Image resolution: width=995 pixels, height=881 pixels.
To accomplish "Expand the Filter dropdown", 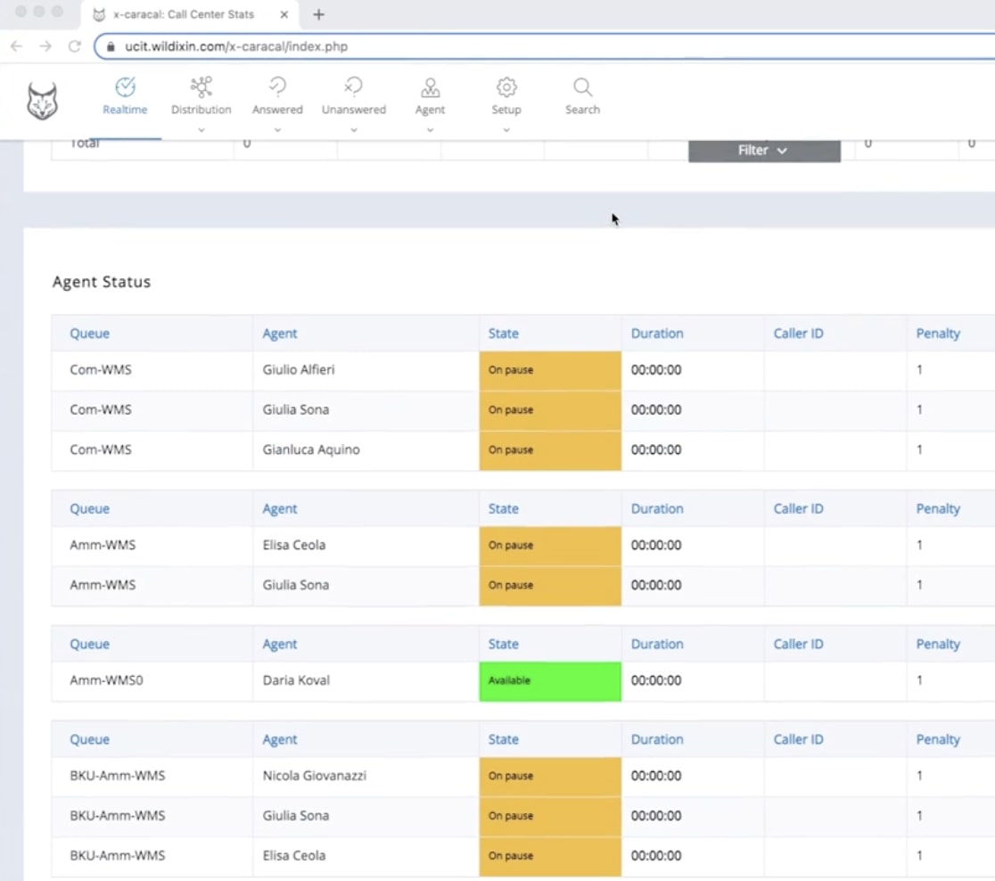I will click(763, 151).
